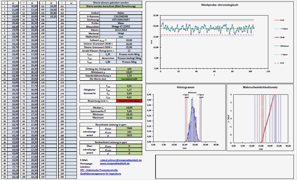Viewport: 297px width, 180px height.
Task: Select the Cmk lower threshold value 1,33
Action: 108,54
